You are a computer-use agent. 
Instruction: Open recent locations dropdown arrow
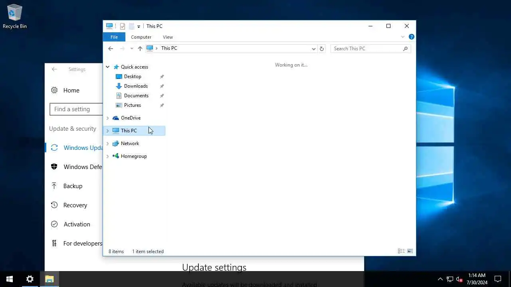132,49
